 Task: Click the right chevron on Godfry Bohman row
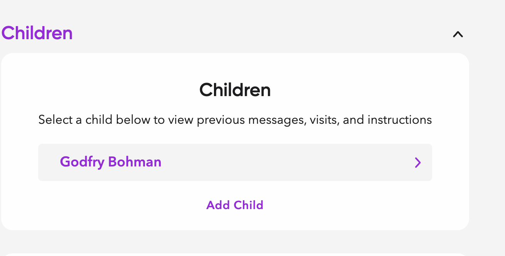coord(417,163)
